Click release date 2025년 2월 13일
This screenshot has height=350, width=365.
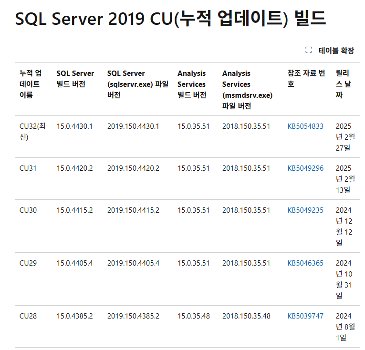point(345,179)
